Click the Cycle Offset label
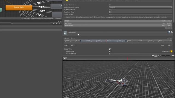The image size is (175, 98). click(71, 54)
